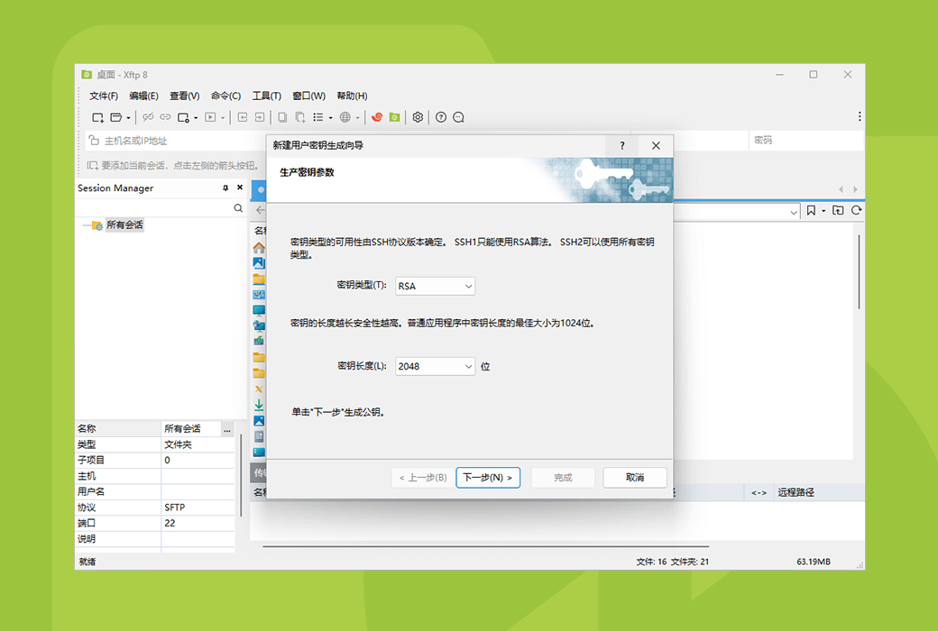Click the refresh icon in remote pane
The width and height of the screenshot is (938, 631).
click(x=857, y=211)
